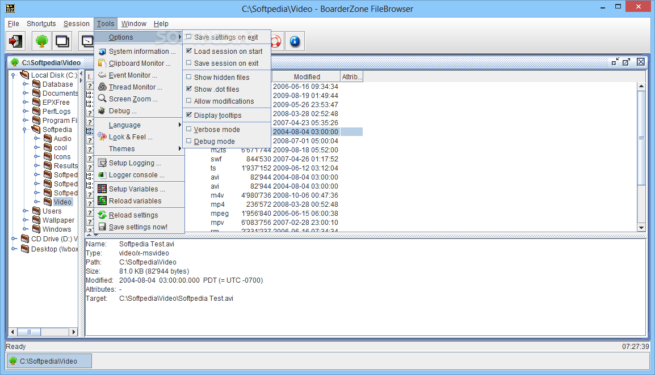Click C:\Softpedia\Video taskbar button at bottom
The height and width of the screenshot is (375, 655).
(x=49, y=361)
